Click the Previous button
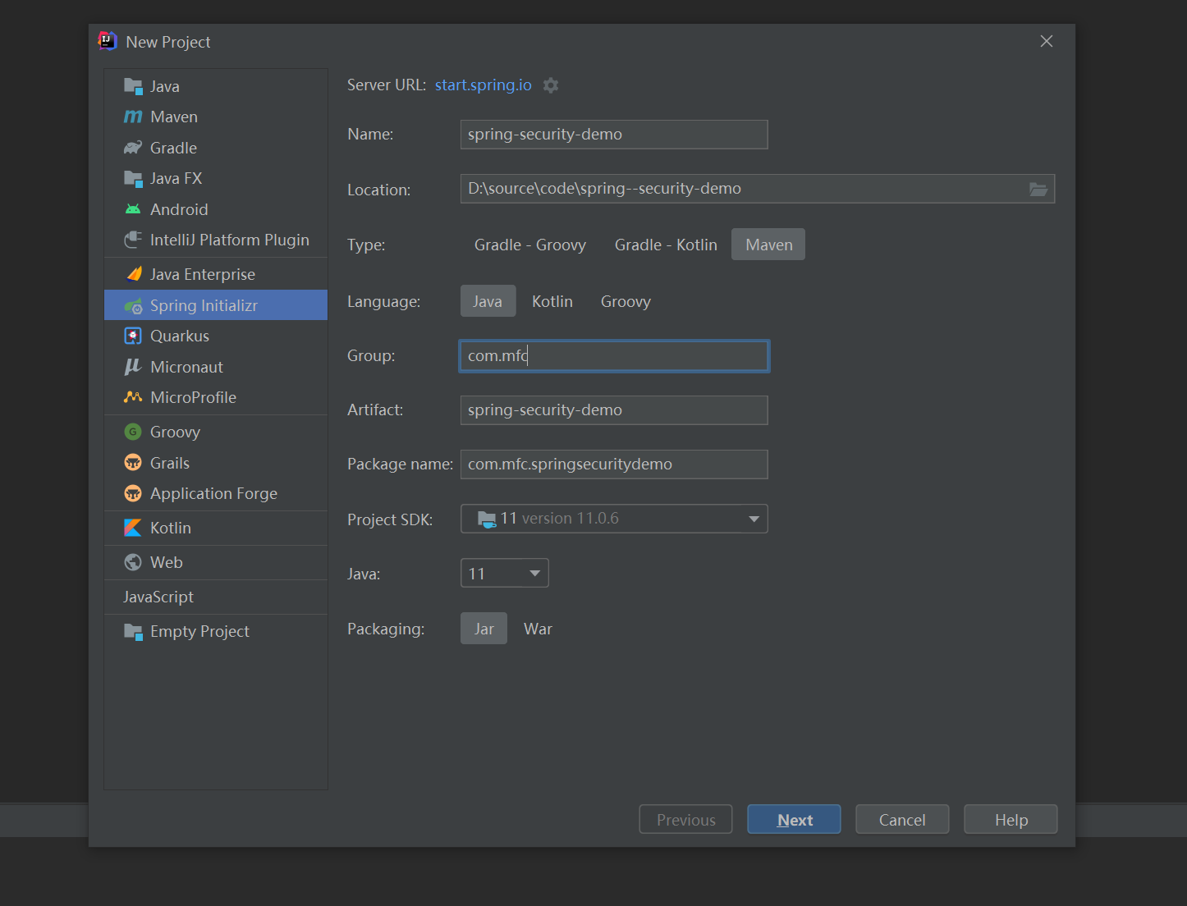 pos(685,819)
